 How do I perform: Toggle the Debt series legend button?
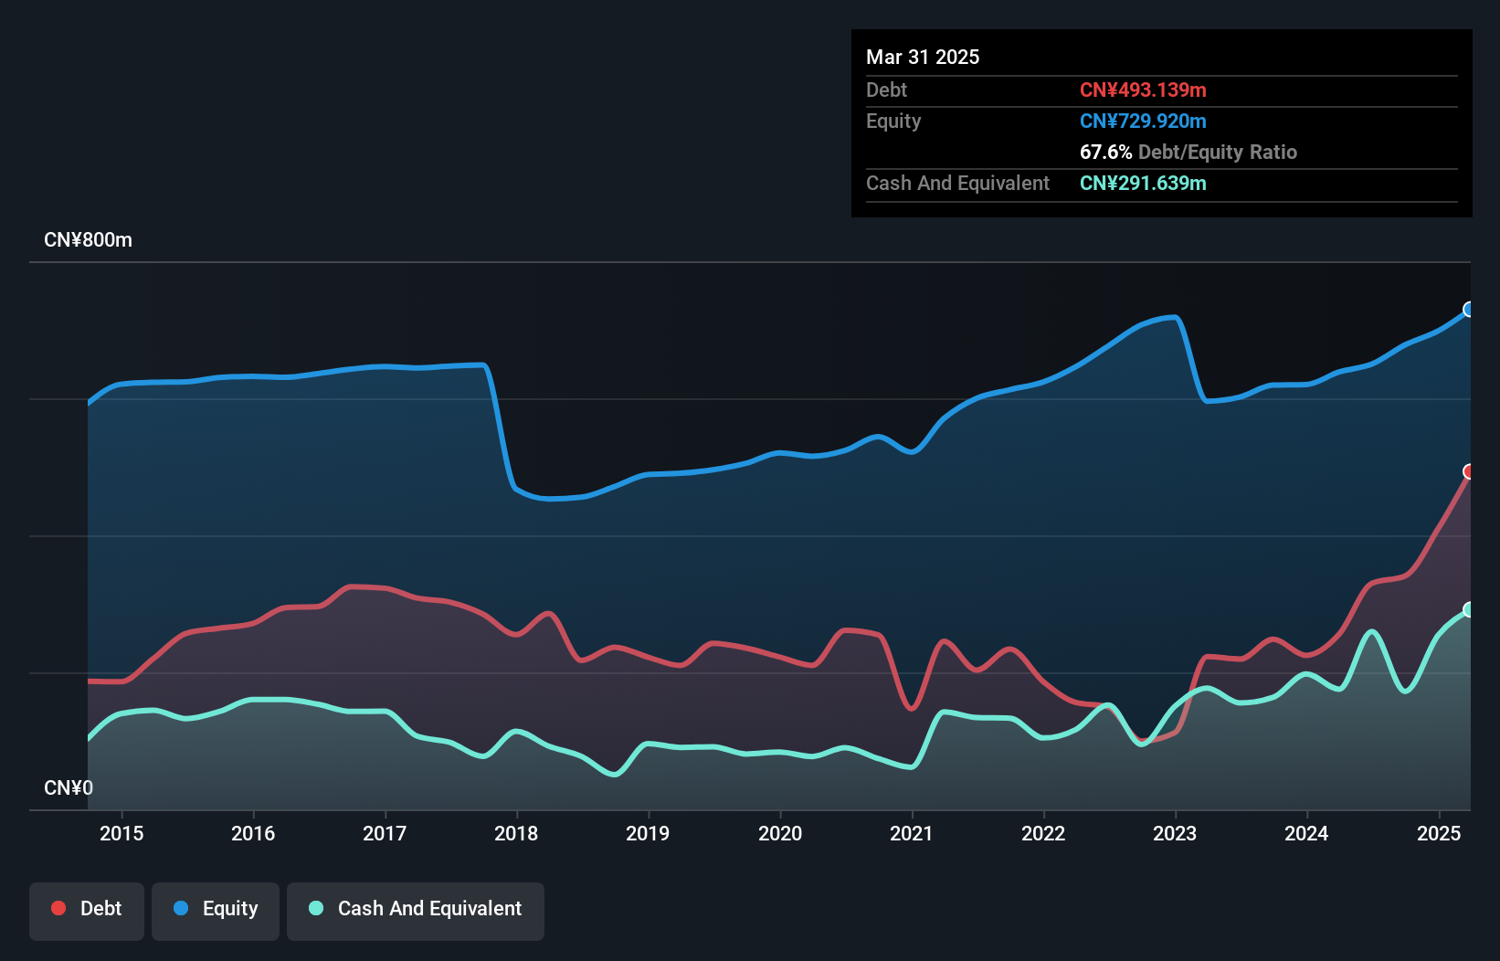point(87,911)
